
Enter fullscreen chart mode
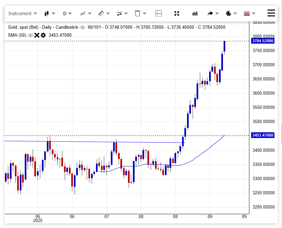click(177, 14)
